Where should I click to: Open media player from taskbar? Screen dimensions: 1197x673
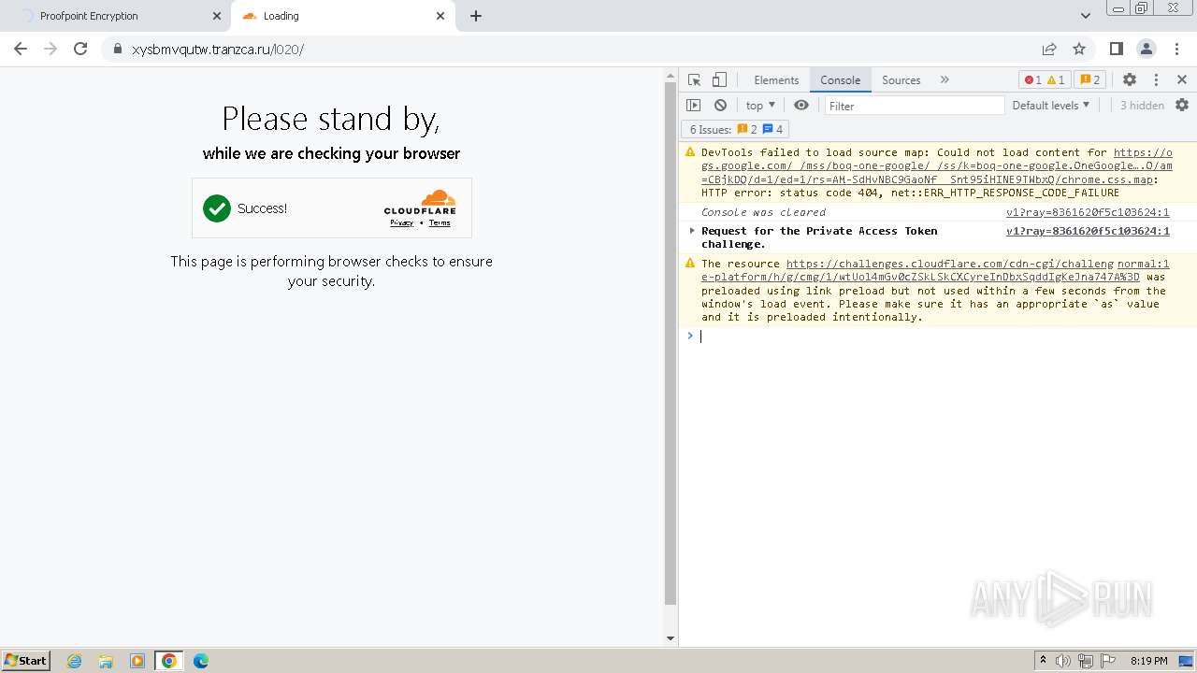point(137,661)
